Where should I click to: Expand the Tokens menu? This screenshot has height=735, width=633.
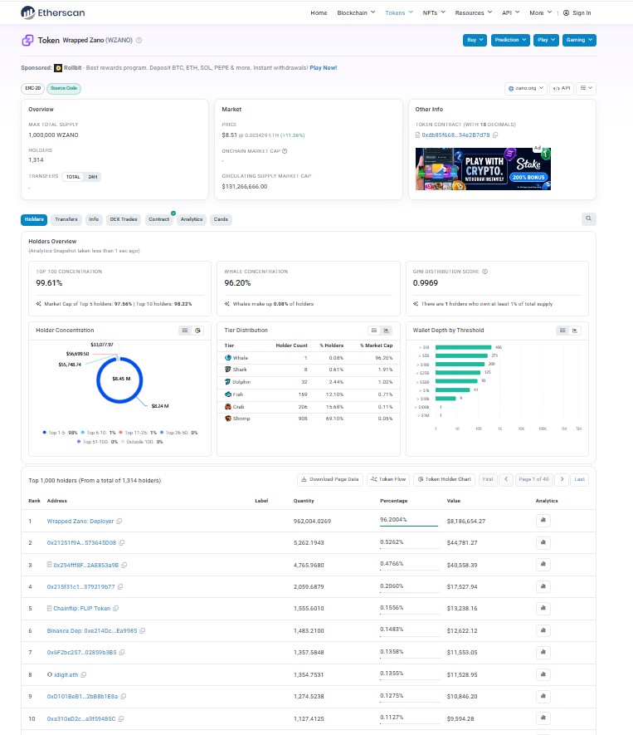[399, 12]
